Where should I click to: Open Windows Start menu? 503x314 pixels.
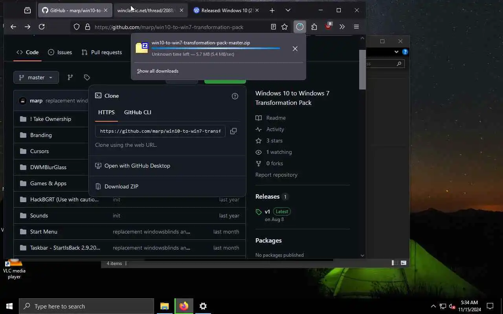(x=9, y=306)
